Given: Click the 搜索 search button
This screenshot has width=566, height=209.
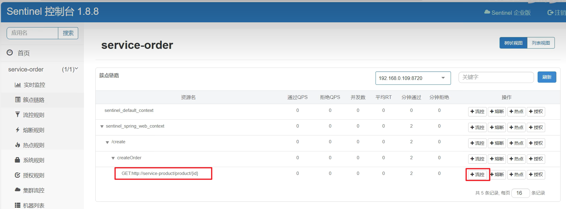Looking at the screenshot, I should tap(68, 33).
